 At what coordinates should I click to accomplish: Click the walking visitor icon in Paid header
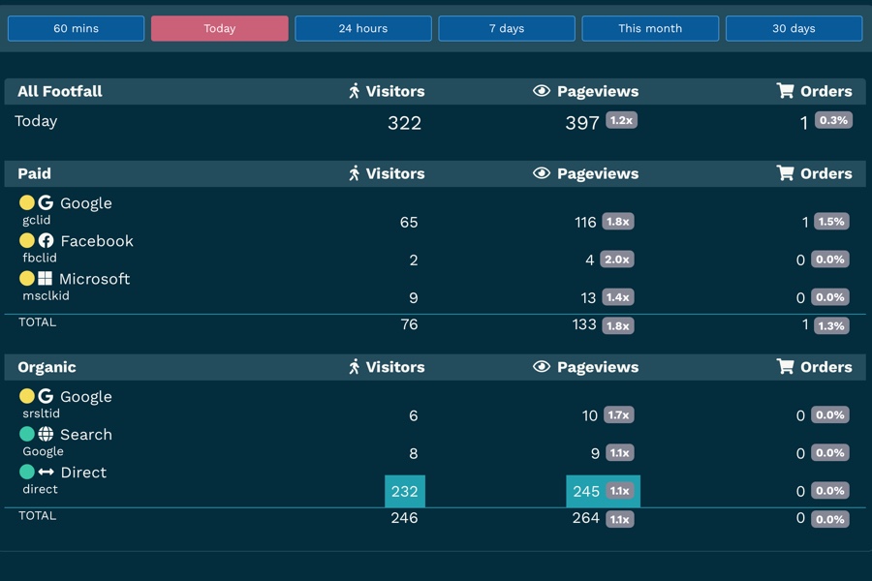(355, 173)
